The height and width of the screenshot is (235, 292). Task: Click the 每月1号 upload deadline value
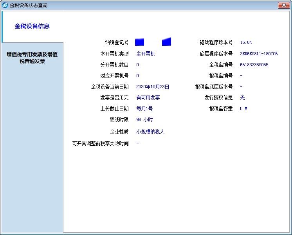[x=144, y=108]
